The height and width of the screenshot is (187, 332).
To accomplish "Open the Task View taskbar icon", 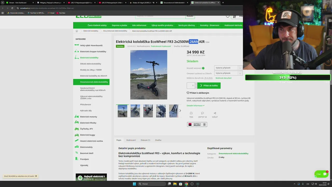I will [169, 184].
